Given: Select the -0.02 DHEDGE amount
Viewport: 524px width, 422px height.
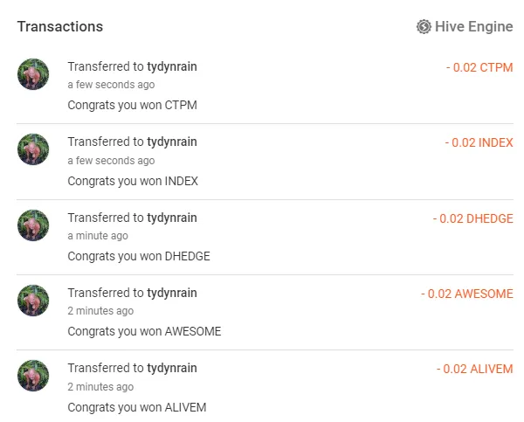Looking at the screenshot, I should pyautogui.click(x=472, y=218).
